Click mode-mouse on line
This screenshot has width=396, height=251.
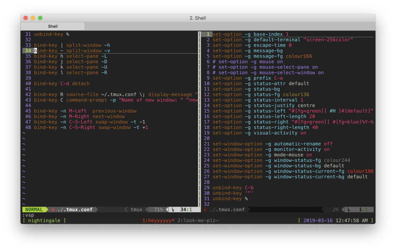[x=262, y=155]
